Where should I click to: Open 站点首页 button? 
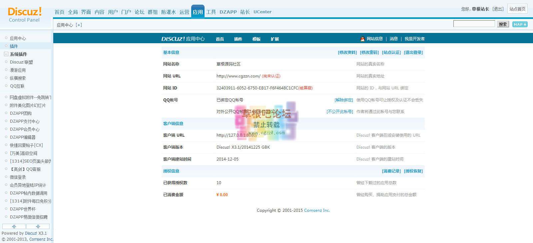pyautogui.click(x=517, y=9)
